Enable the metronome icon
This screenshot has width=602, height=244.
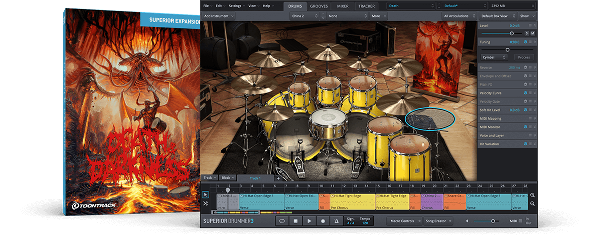point(337,221)
